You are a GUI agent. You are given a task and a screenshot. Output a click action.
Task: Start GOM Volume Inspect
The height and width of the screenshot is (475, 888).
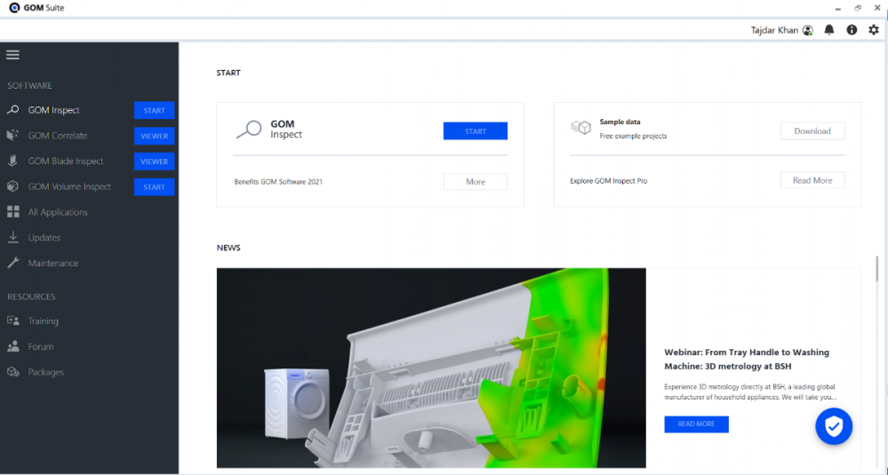click(x=154, y=187)
